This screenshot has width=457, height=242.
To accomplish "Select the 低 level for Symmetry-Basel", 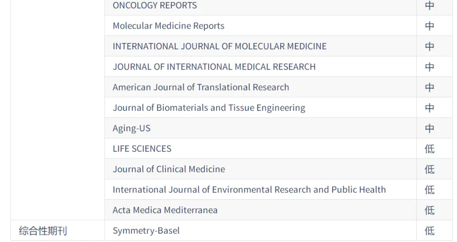I will pos(430,231).
